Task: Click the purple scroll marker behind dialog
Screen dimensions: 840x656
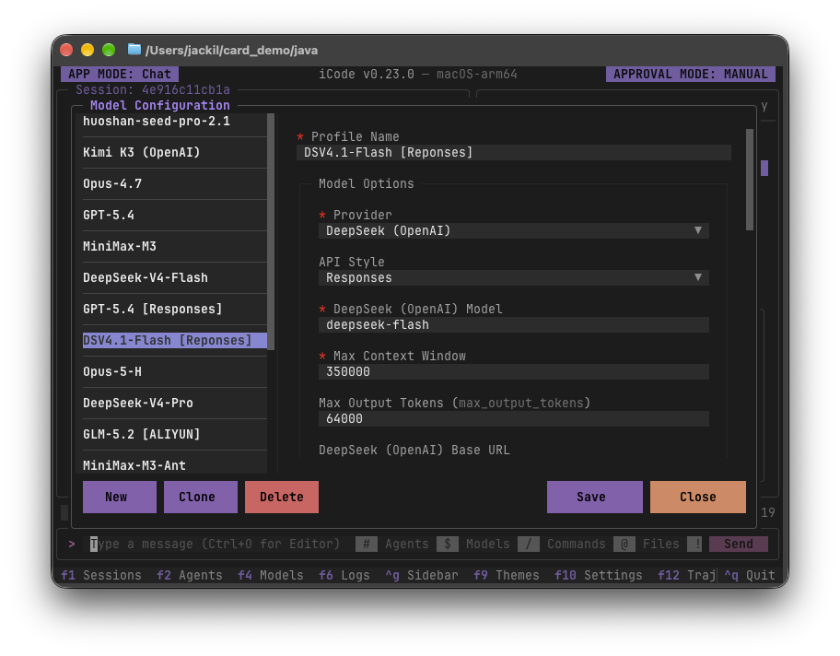Action: pyautogui.click(x=764, y=169)
